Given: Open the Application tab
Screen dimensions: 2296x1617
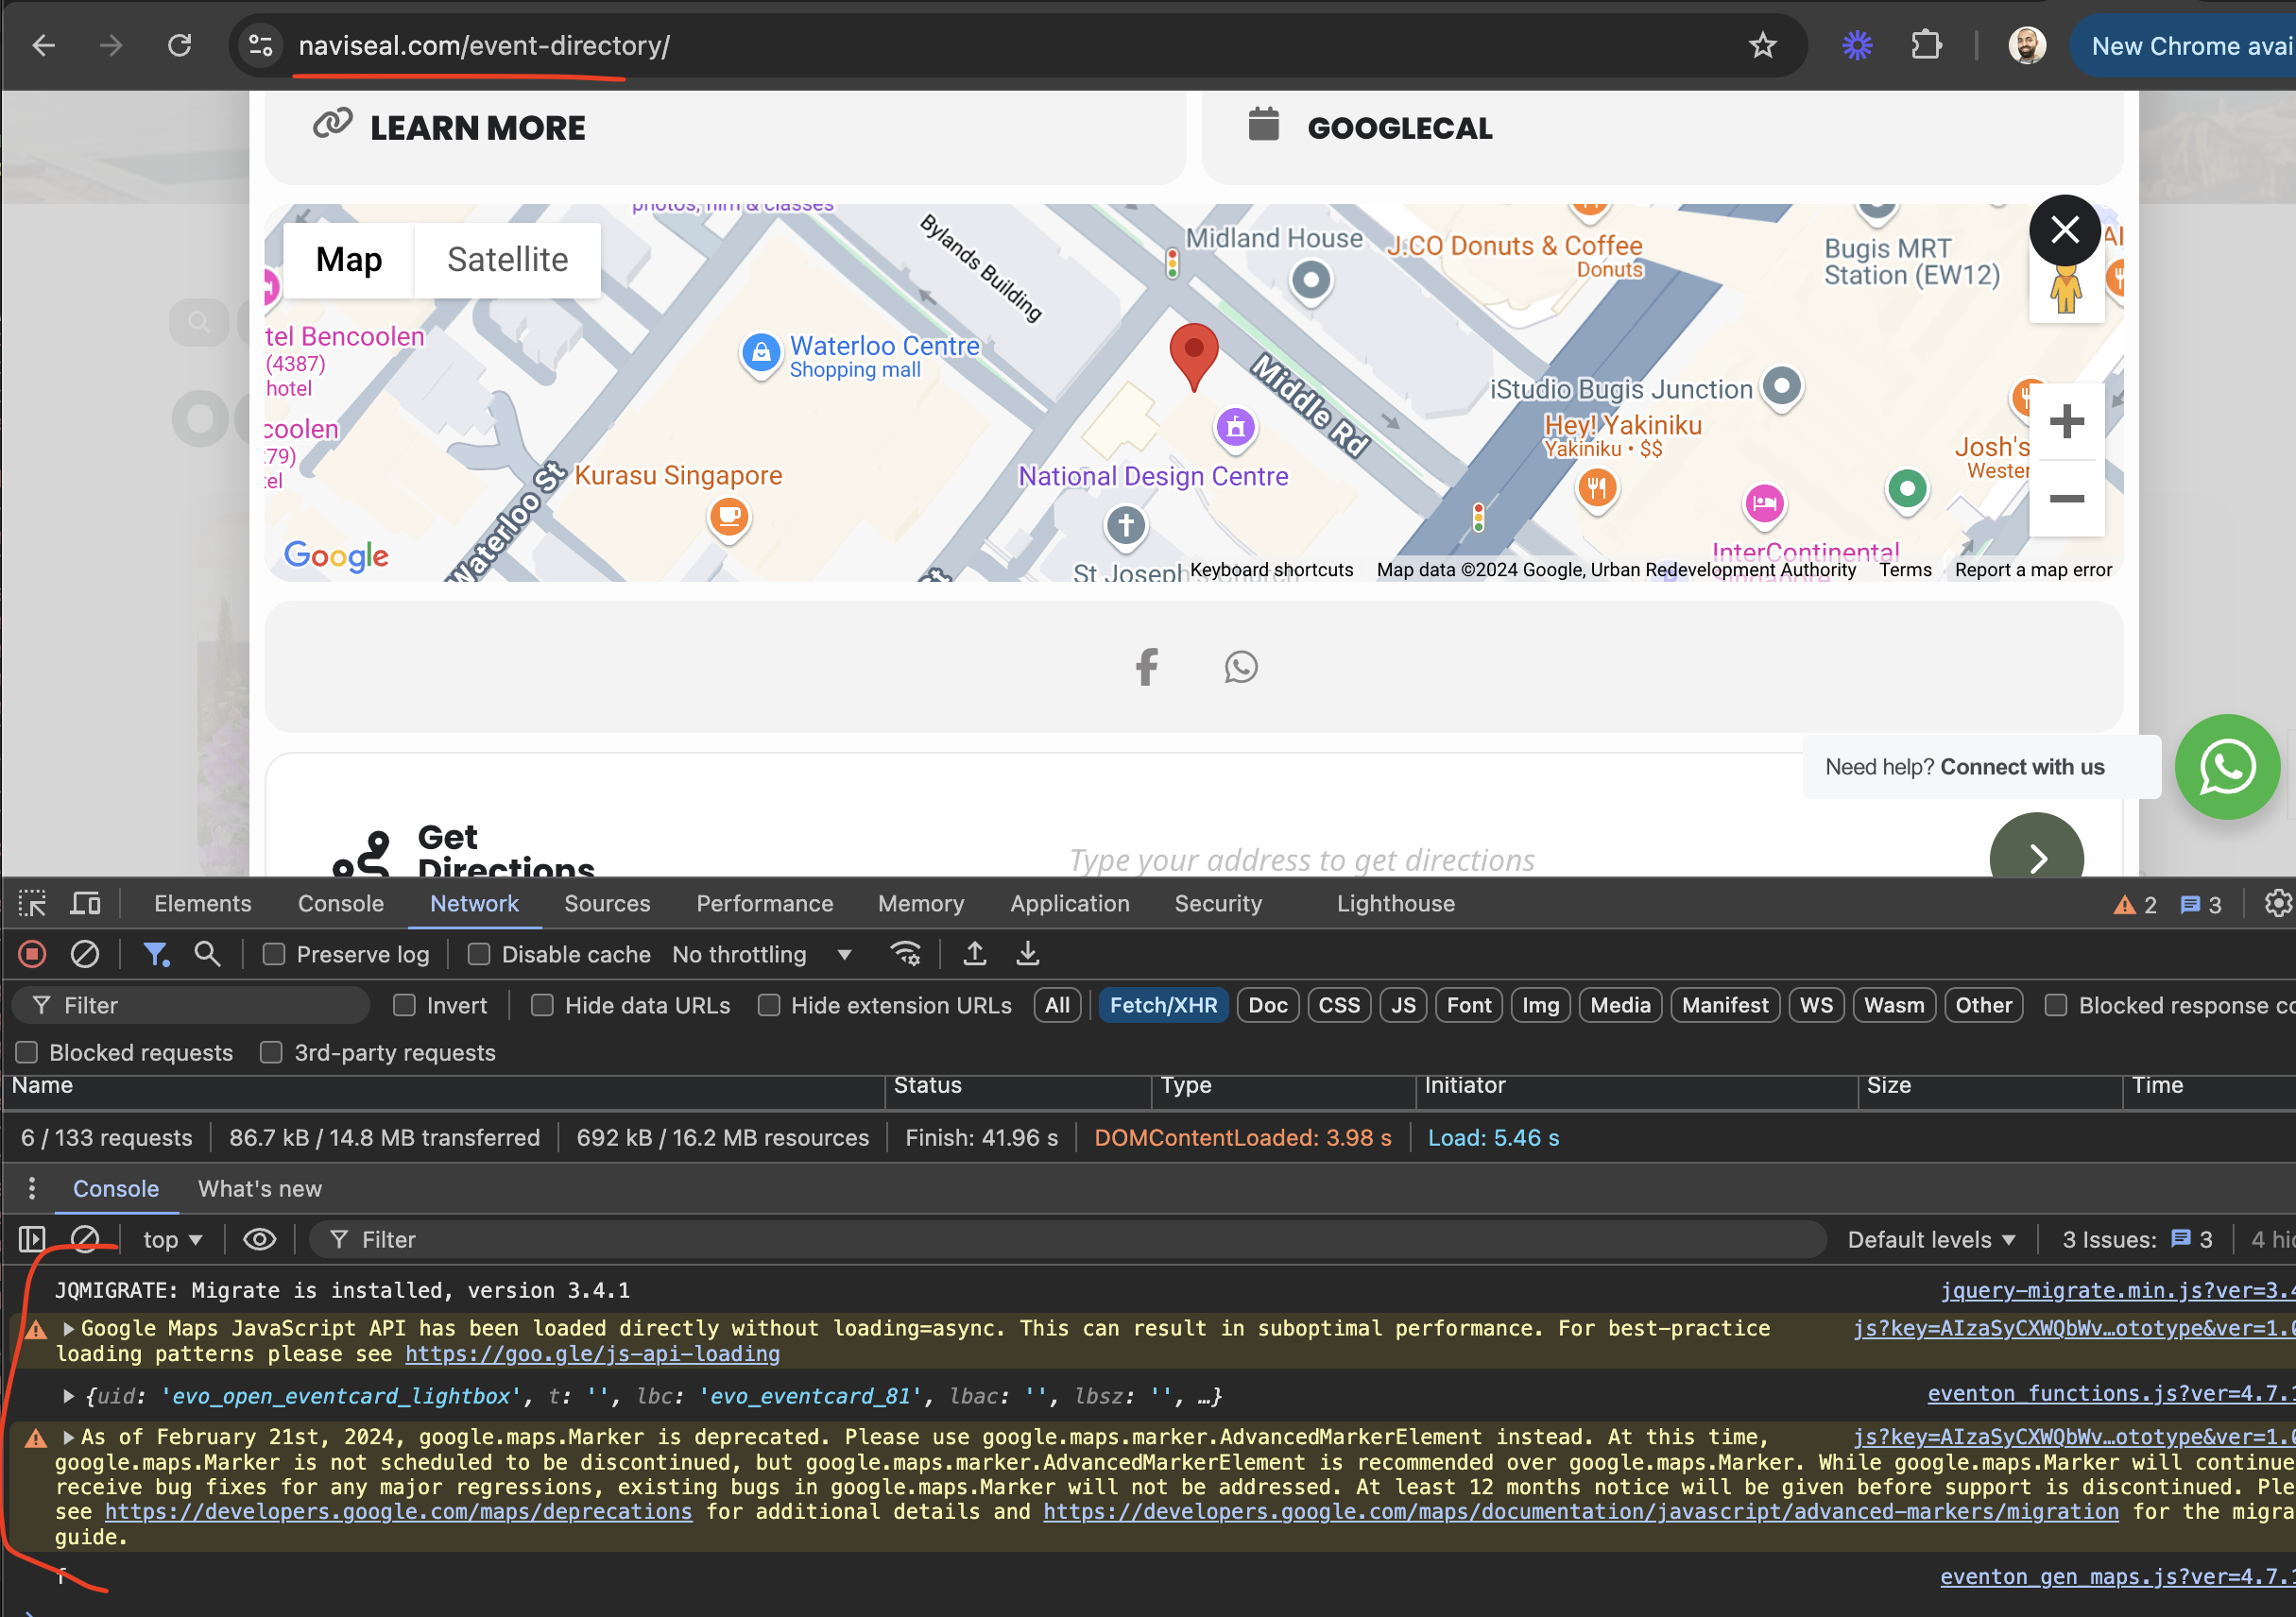Looking at the screenshot, I should (x=1069, y=905).
